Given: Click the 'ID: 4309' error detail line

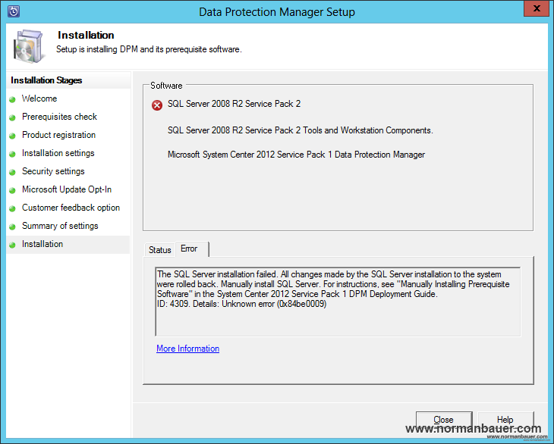Looking at the screenshot, I should pyautogui.click(x=241, y=304).
